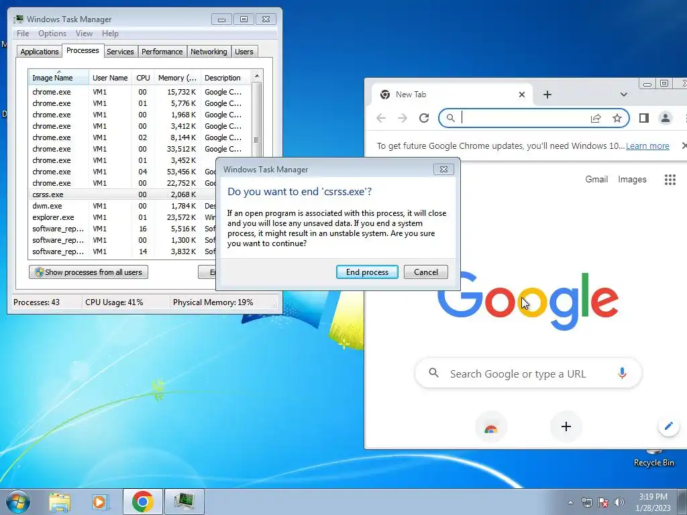Sort processes by Memory column header
The width and height of the screenshot is (687, 515).
[177, 78]
